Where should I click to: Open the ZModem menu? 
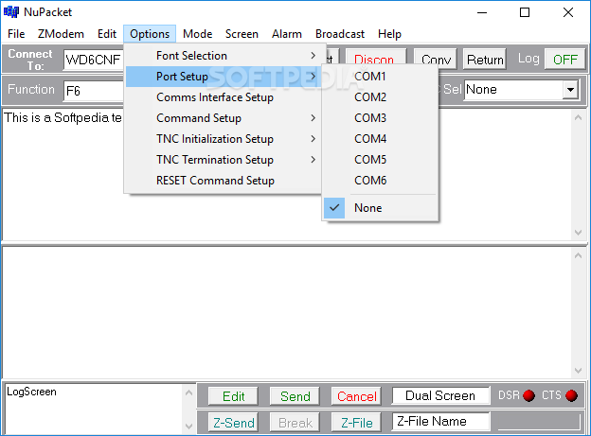(x=61, y=34)
